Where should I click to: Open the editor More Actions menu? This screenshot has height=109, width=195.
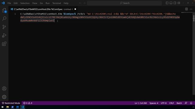pos(191,9)
